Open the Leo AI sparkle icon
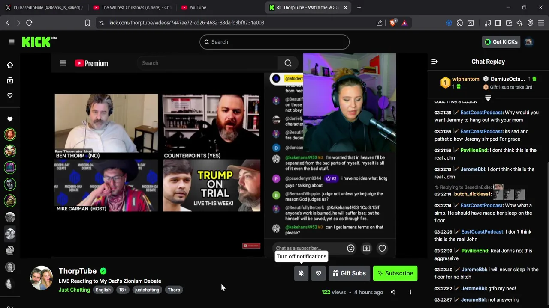Image resolution: width=549 pixels, height=308 pixels. pyautogui.click(x=520, y=23)
